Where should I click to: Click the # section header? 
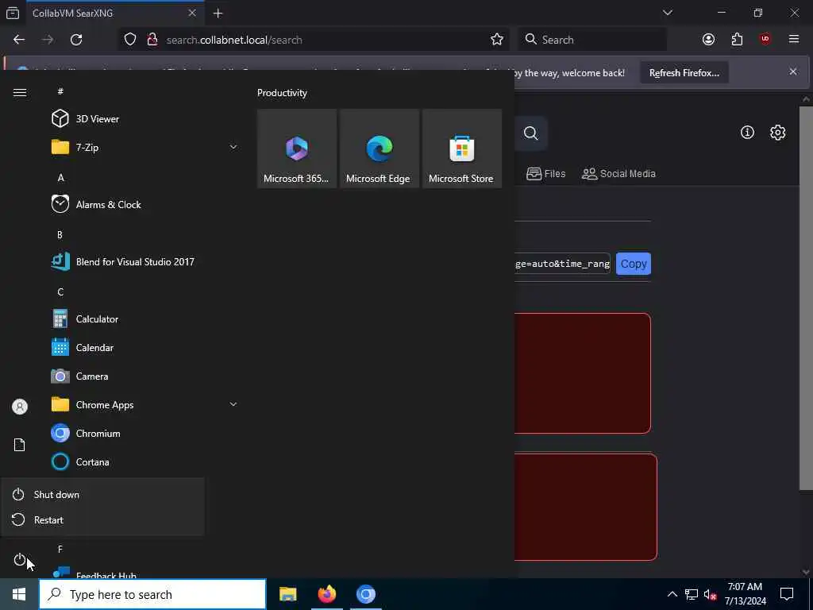[x=60, y=91]
